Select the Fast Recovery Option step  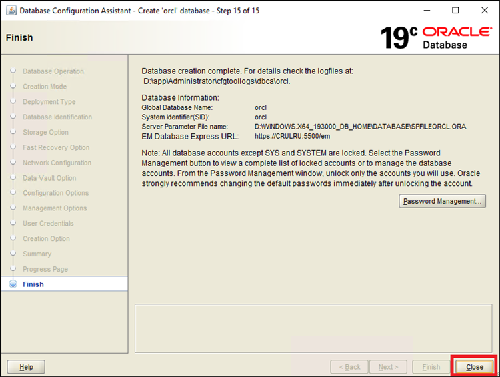56,147
